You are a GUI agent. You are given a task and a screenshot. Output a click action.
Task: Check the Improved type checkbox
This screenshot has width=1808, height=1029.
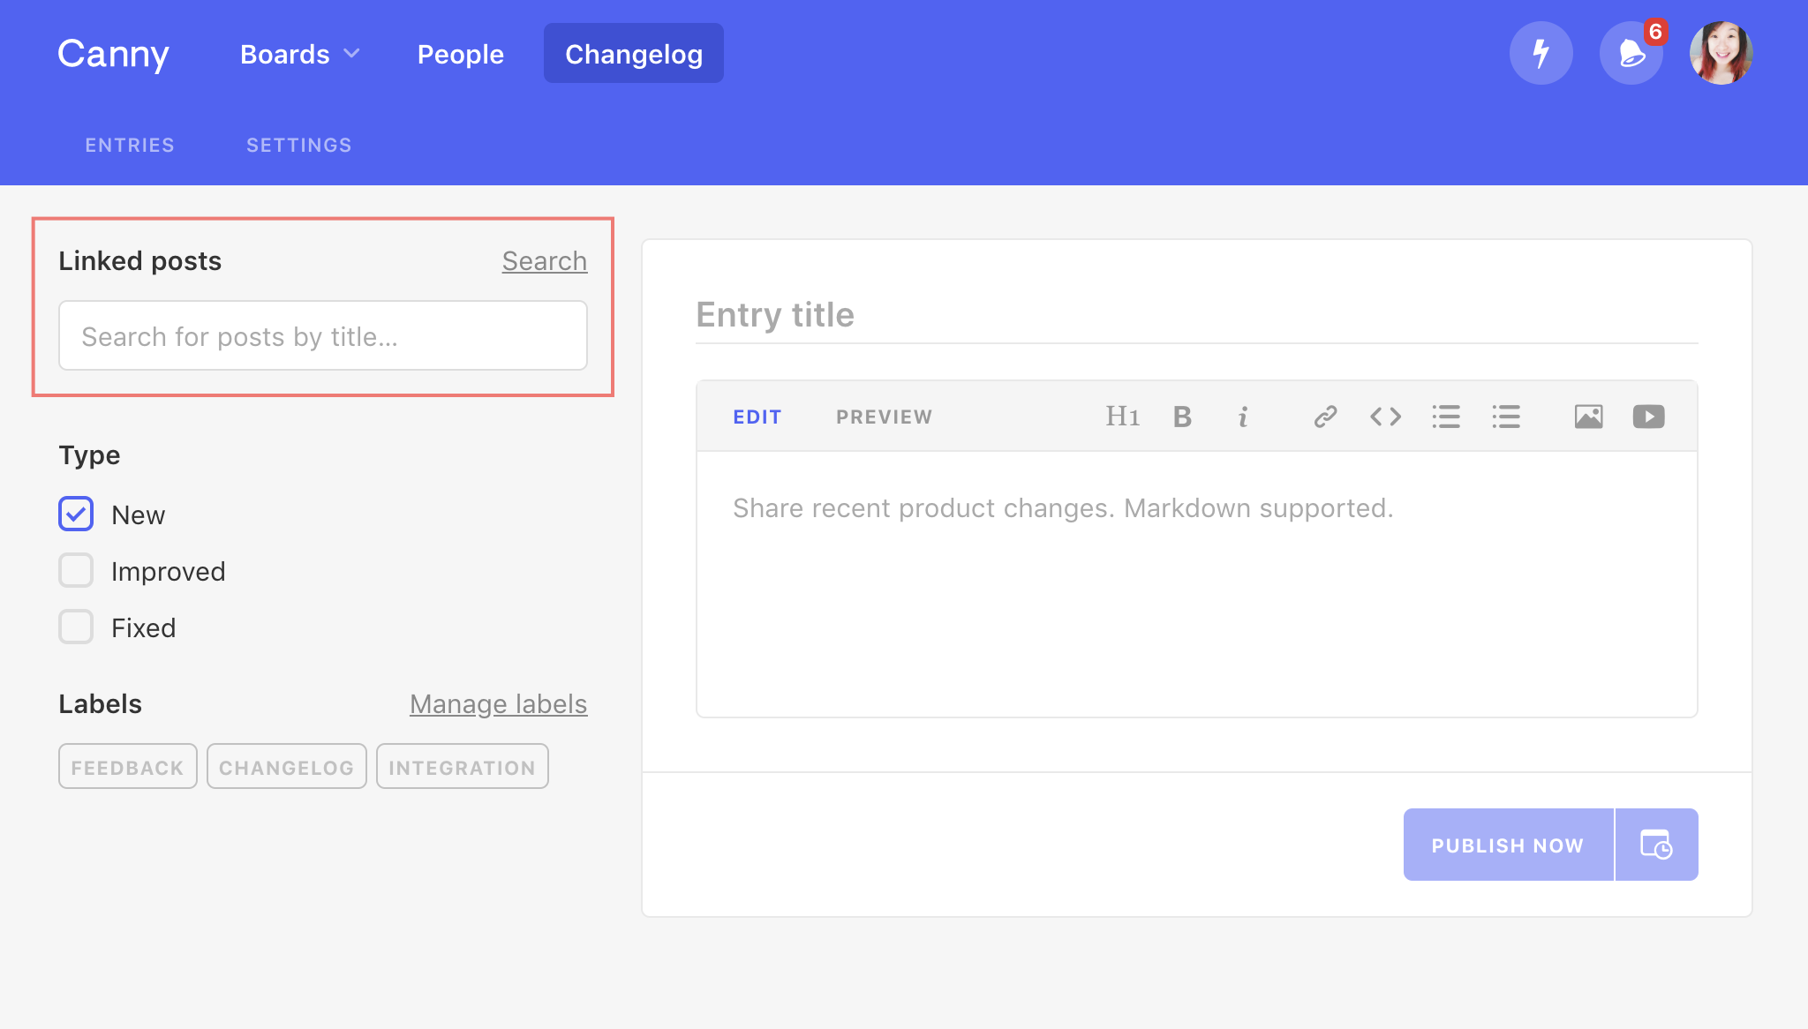tap(76, 570)
